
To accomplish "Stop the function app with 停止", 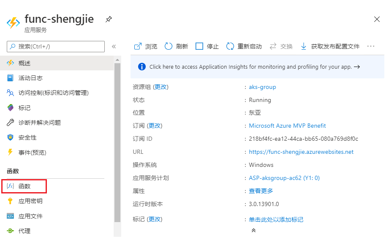I will pyautogui.click(x=207, y=46).
